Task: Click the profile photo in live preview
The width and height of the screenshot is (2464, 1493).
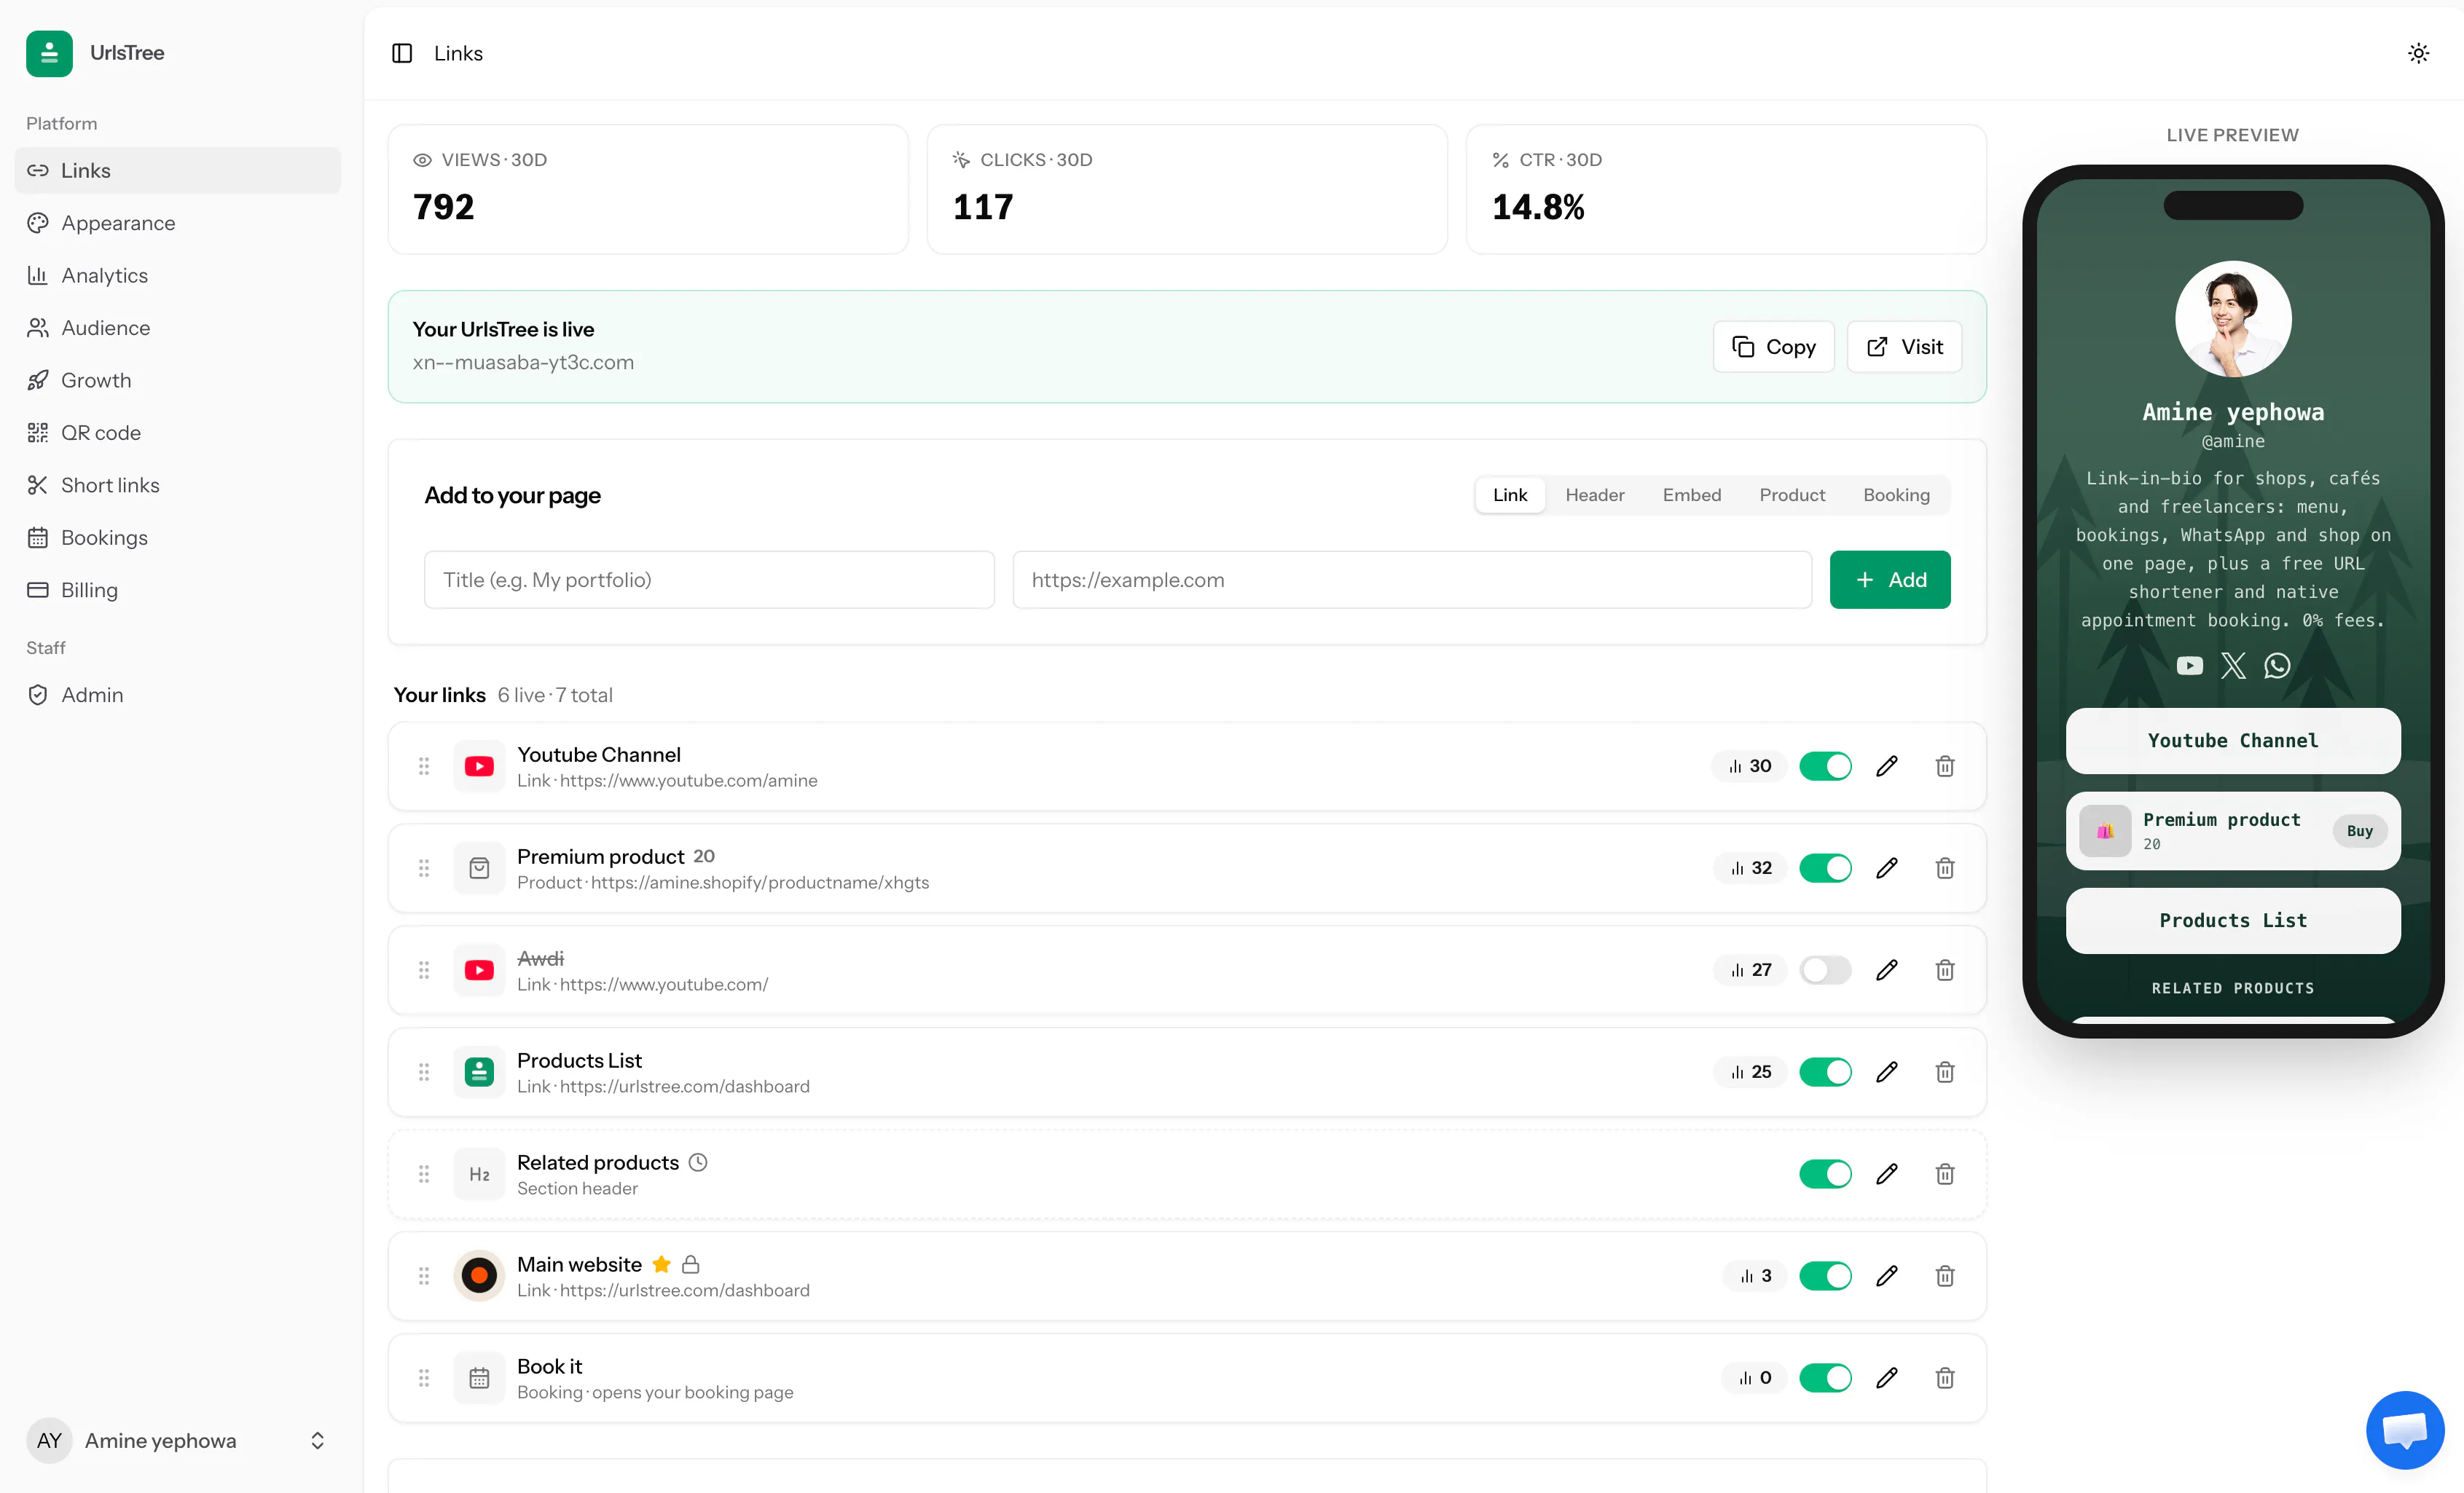Action: pyautogui.click(x=2232, y=319)
